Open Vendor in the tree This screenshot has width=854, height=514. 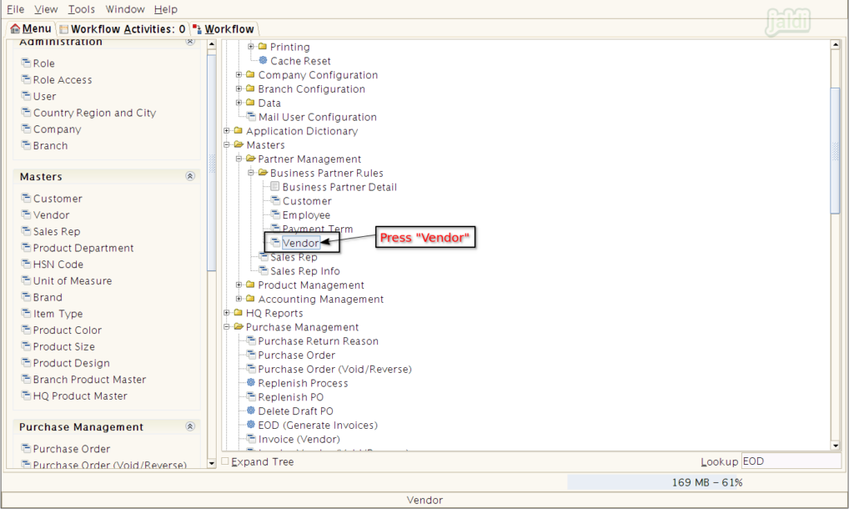(x=300, y=243)
